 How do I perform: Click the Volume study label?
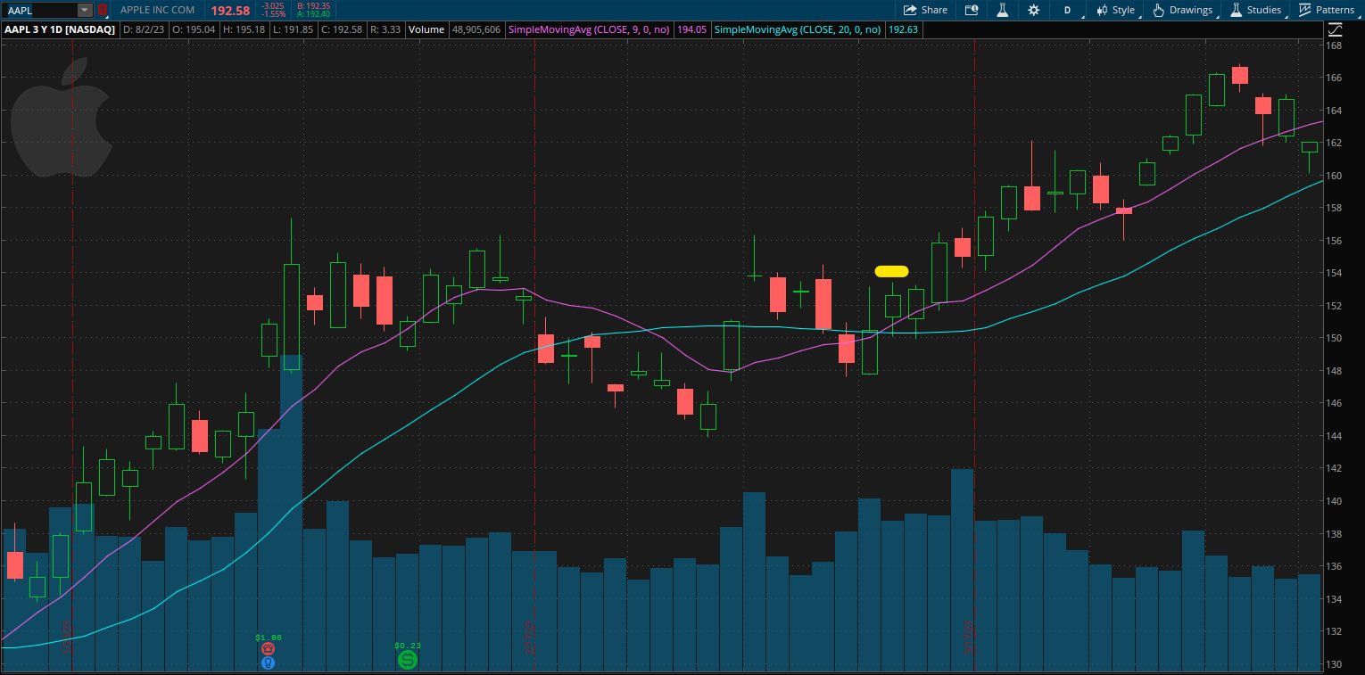[426, 29]
